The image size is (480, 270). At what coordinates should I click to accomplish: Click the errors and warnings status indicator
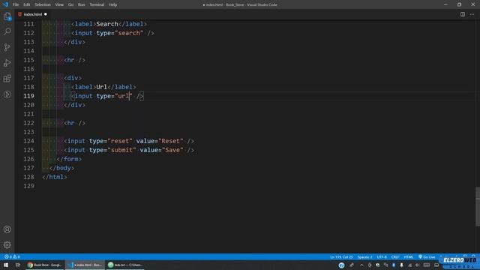pos(12,256)
